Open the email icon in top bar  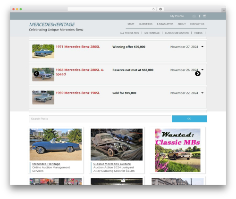(x=194, y=16)
